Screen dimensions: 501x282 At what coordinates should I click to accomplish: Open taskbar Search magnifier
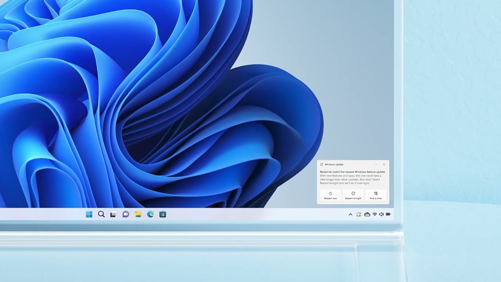[x=101, y=214]
